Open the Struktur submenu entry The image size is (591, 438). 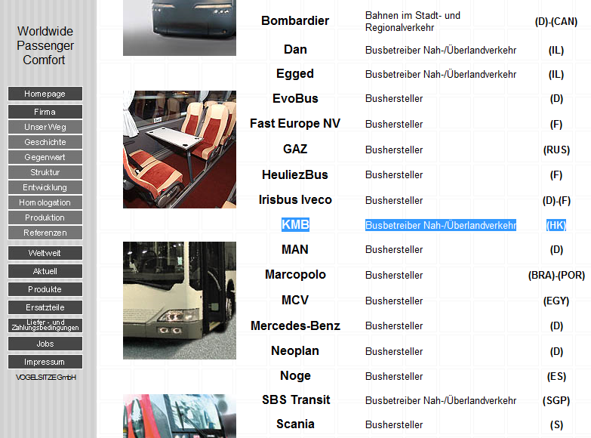pos(45,172)
